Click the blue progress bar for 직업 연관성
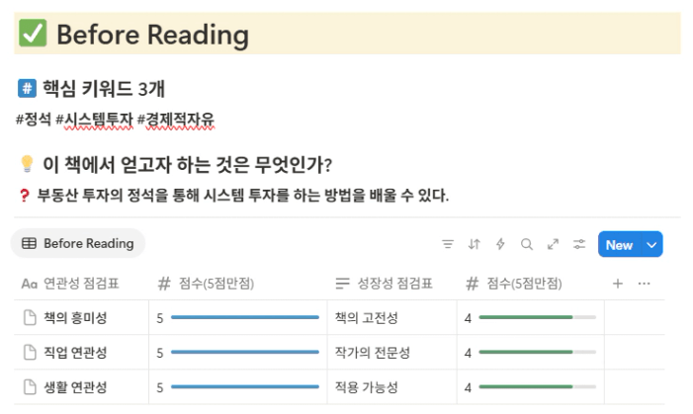The width and height of the screenshot is (693, 414). click(245, 352)
